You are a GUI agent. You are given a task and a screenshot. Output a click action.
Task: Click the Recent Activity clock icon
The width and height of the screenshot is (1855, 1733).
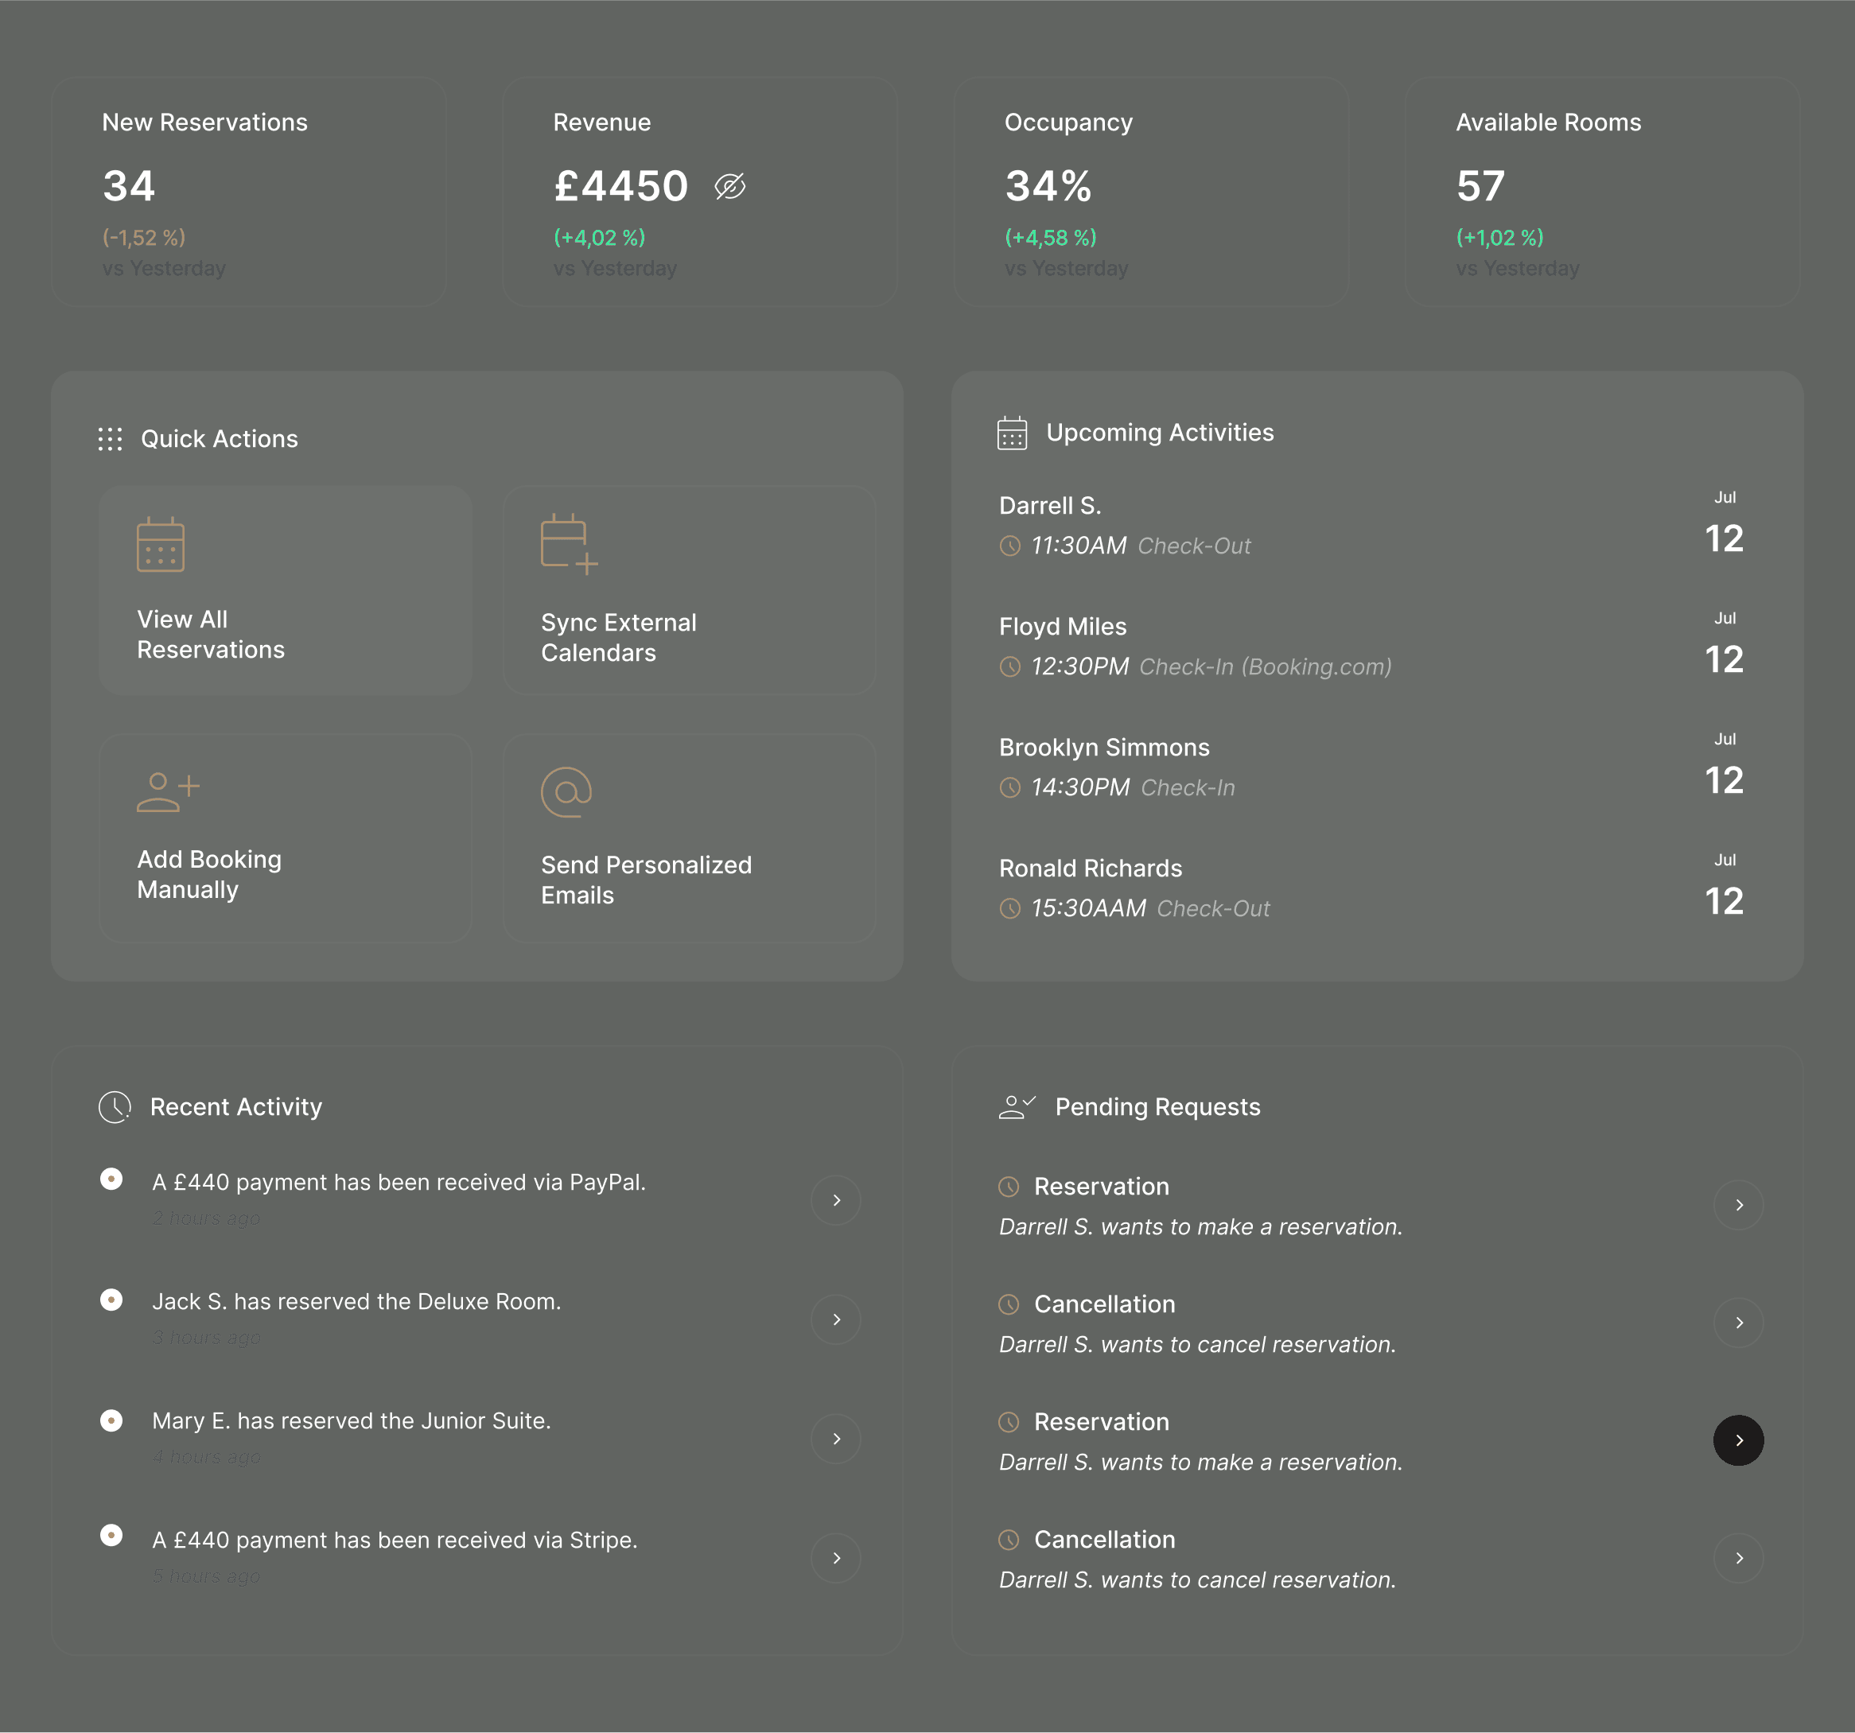pyautogui.click(x=115, y=1107)
